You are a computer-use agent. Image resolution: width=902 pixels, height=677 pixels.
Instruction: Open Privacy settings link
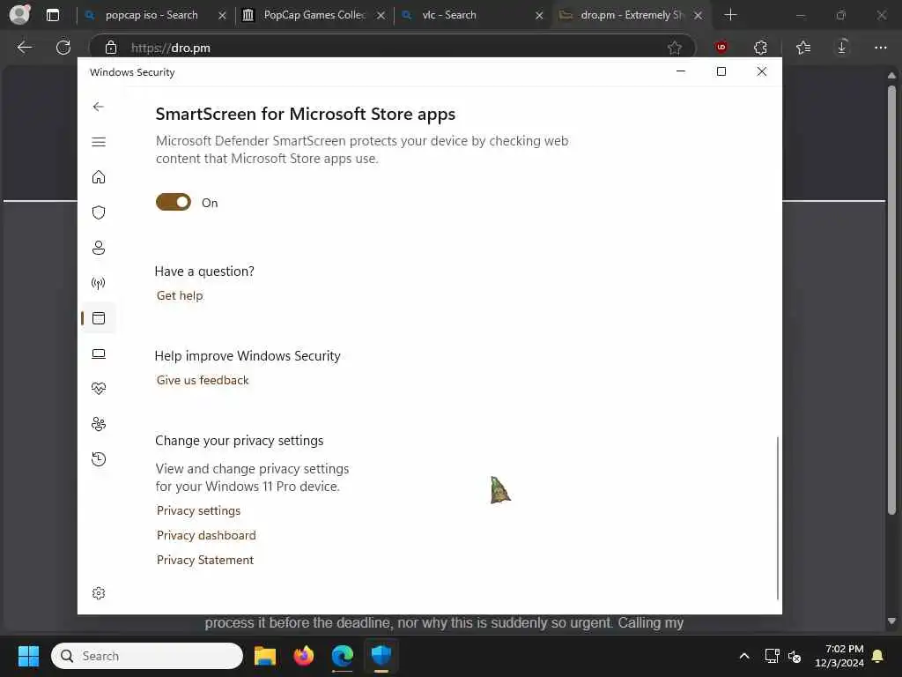198,510
